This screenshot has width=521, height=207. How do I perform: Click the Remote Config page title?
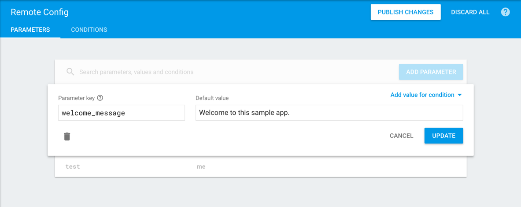40,12
